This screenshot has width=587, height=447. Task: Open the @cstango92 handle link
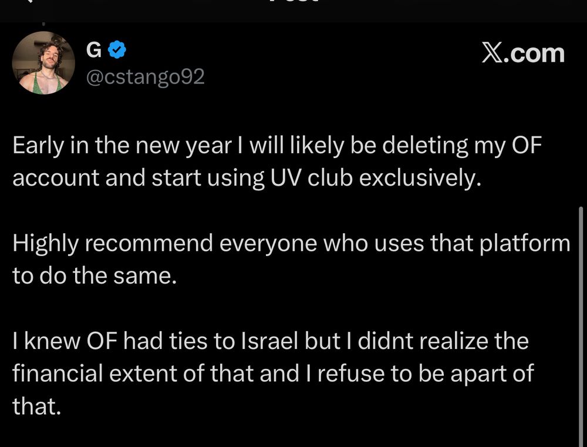pyautogui.click(x=146, y=76)
